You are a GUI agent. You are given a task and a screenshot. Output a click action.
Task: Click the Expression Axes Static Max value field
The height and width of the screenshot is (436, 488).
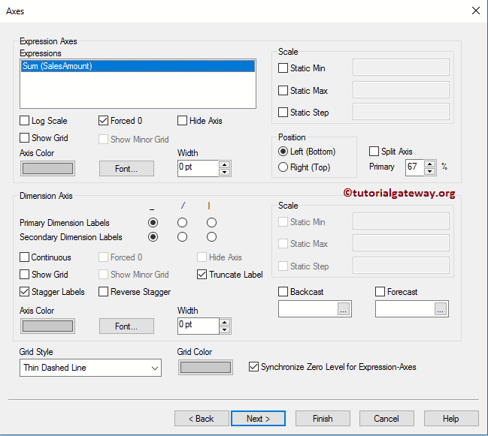pyautogui.click(x=401, y=89)
